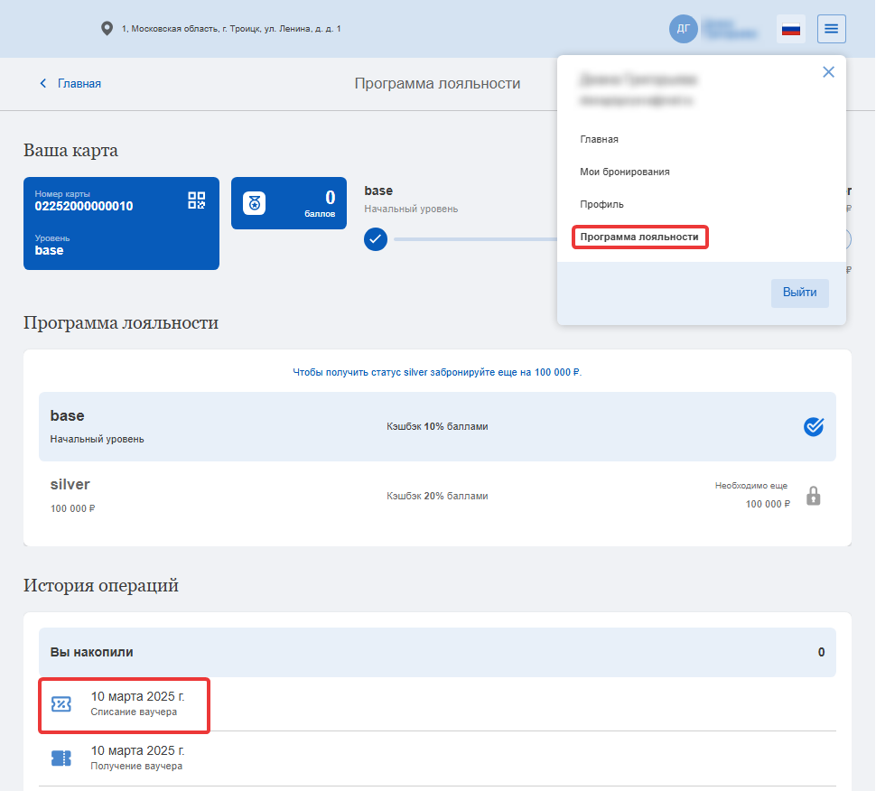Choose Программа лояльности menu item
This screenshot has width=876, height=791.
[639, 237]
